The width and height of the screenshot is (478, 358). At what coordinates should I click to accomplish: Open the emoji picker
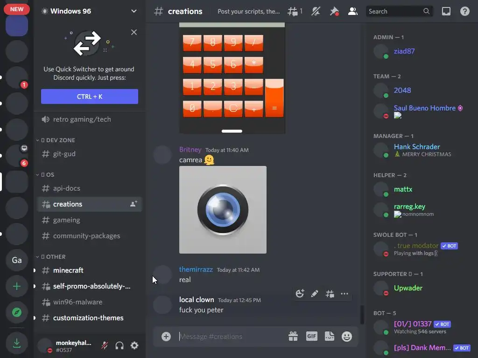coord(347,337)
